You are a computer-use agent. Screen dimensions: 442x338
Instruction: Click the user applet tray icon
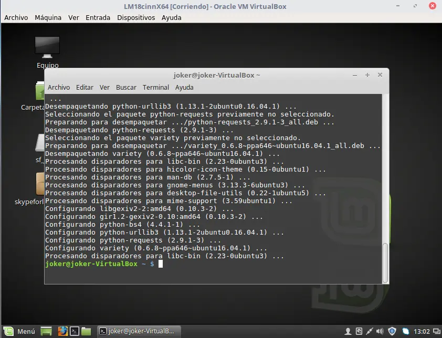click(348, 331)
